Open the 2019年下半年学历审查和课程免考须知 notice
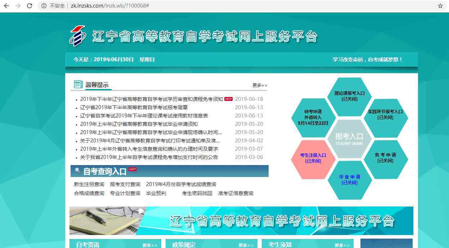 (152, 99)
